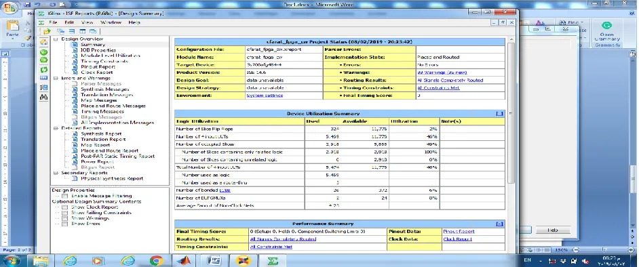This screenshot has height=267, width=639.
Task: Tick the Show Failing Constraints checkbox
Action: click(65, 213)
